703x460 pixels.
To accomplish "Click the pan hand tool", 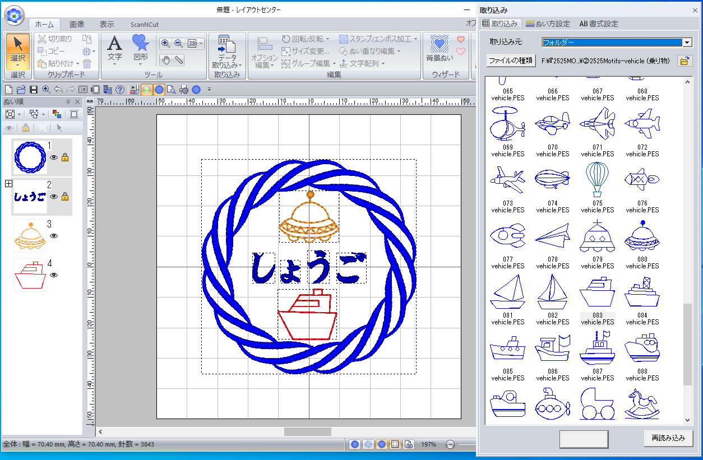I will 166,60.
